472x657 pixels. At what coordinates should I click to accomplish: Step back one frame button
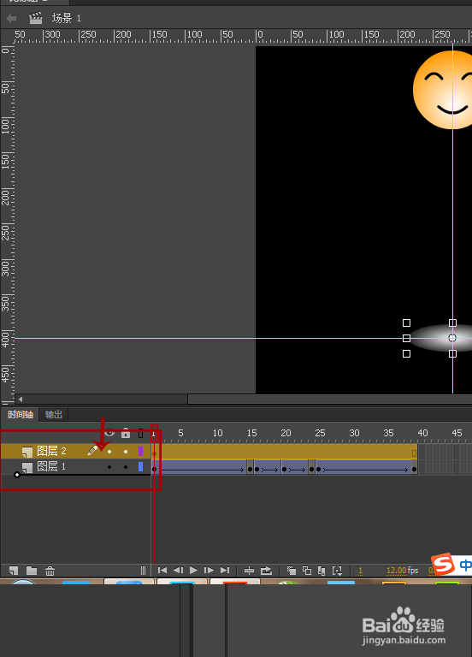[x=179, y=571]
